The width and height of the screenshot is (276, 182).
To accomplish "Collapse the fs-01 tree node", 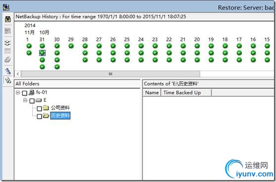I will pos(18,93).
